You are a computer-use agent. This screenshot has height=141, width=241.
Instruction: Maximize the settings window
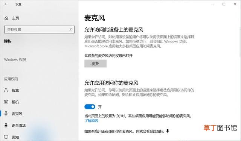[224, 4]
